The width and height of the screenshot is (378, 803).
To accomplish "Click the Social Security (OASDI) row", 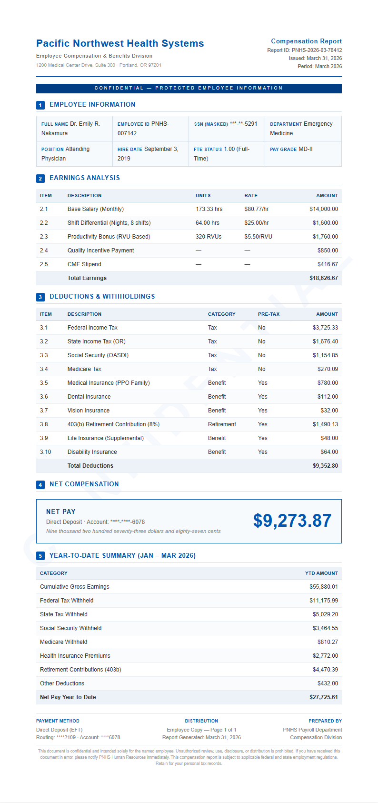I will (x=189, y=355).
